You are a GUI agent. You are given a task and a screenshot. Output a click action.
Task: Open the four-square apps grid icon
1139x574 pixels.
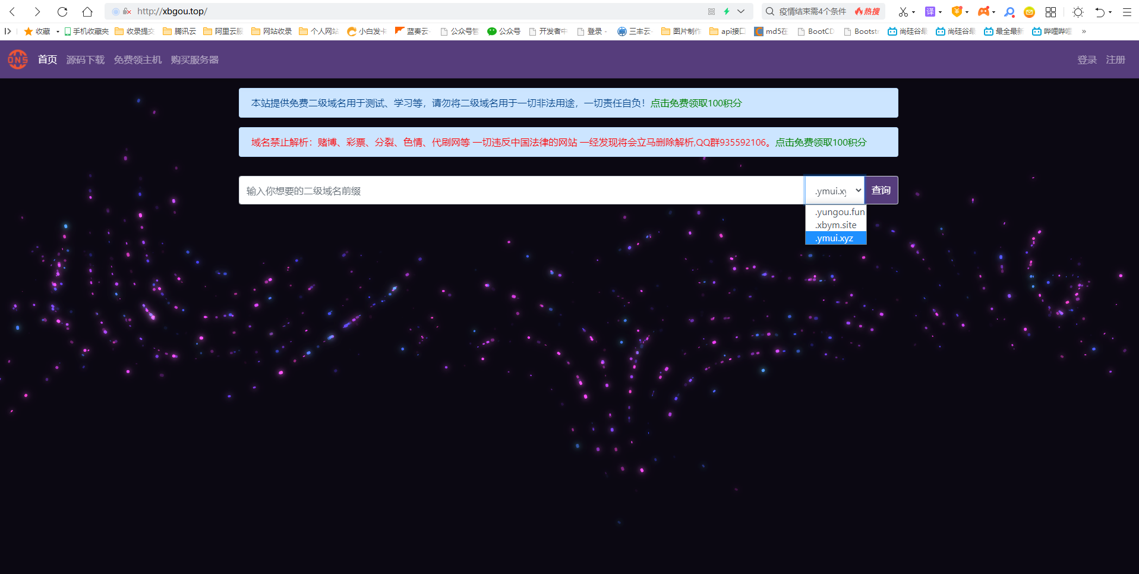1050,11
